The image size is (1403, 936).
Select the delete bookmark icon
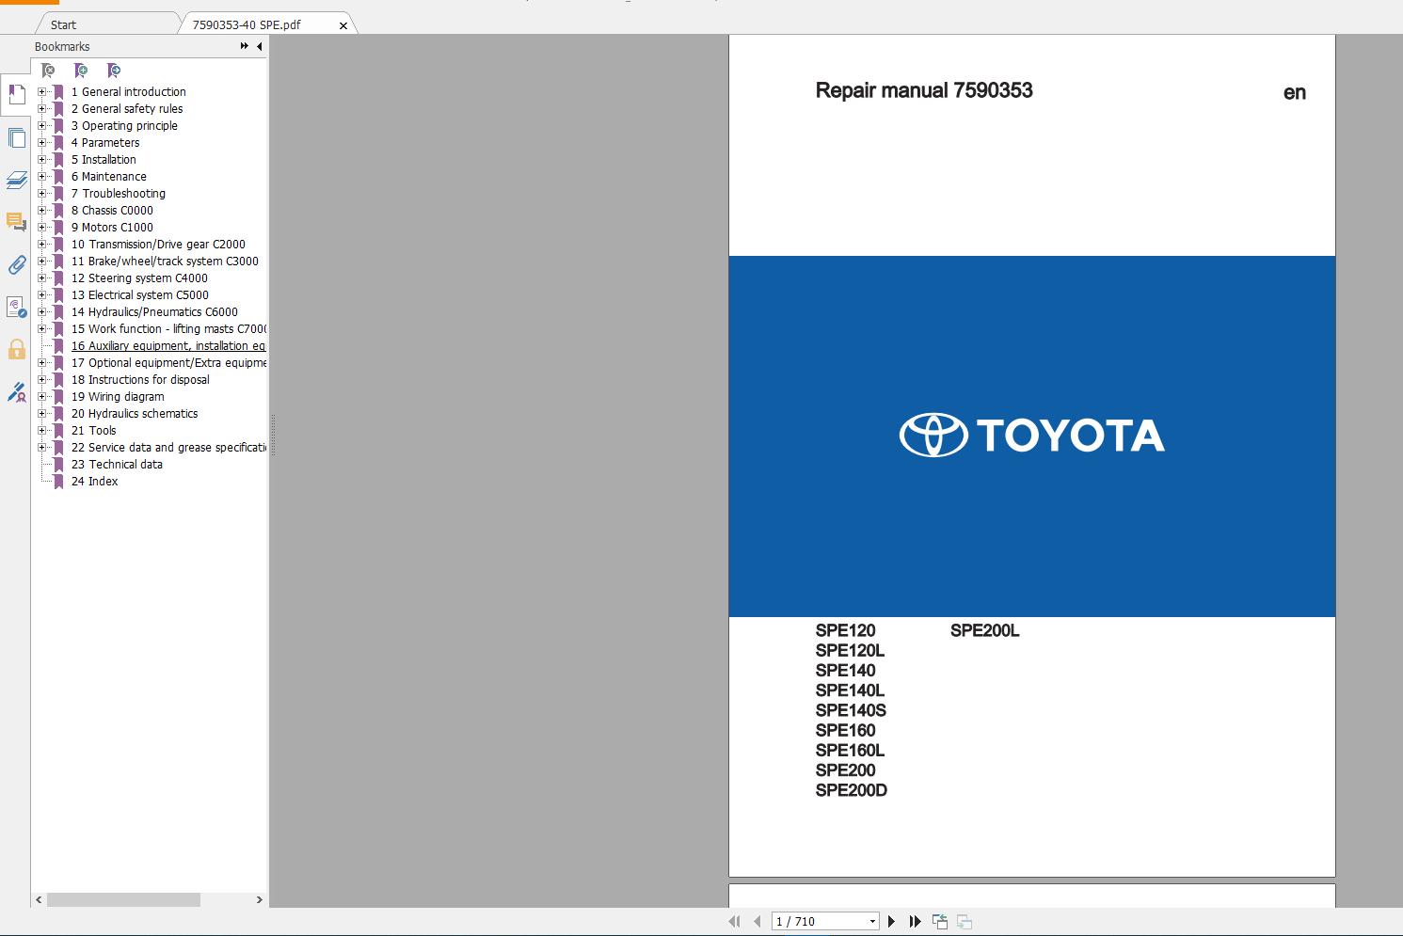[47, 70]
